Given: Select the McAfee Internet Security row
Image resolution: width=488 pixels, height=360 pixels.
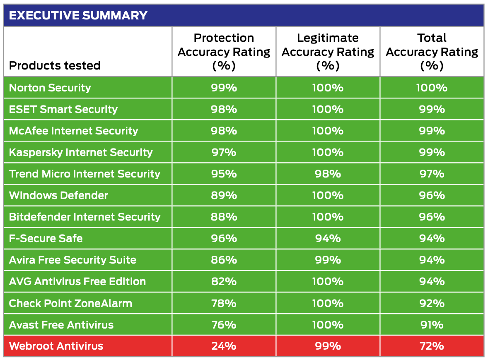Looking at the screenshot, I should click(74, 131).
